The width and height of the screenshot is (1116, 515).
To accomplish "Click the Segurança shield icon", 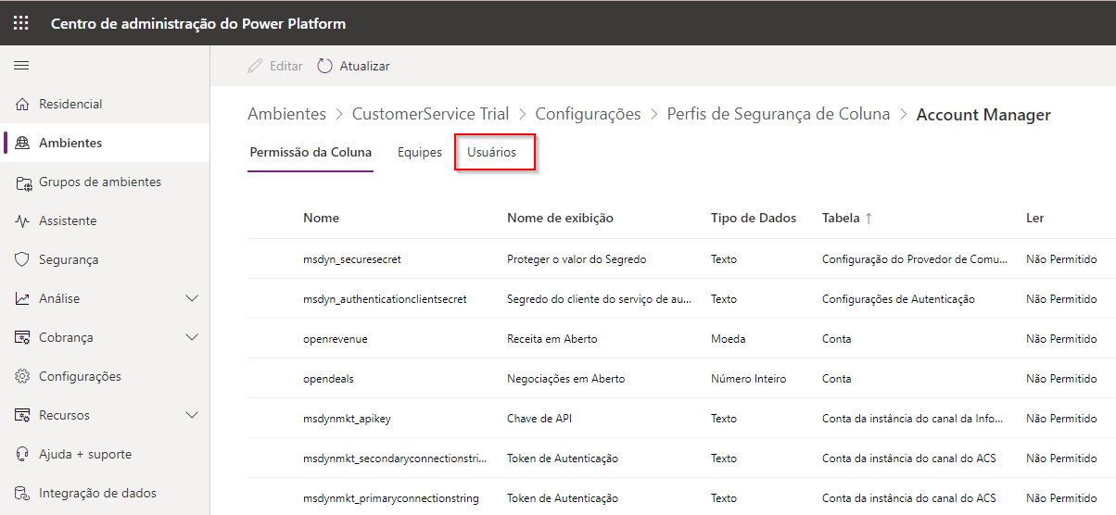I will point(23,260).
